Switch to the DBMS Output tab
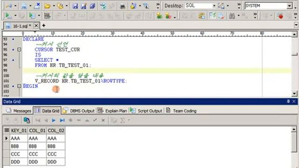Screen dimensions: 299x168 [78, 111]
